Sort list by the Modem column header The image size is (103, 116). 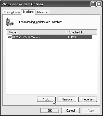point(36,32)
